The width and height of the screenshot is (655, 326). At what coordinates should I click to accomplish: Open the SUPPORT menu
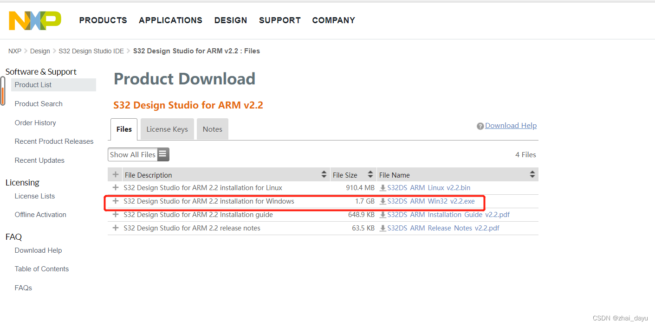(280, 20)
